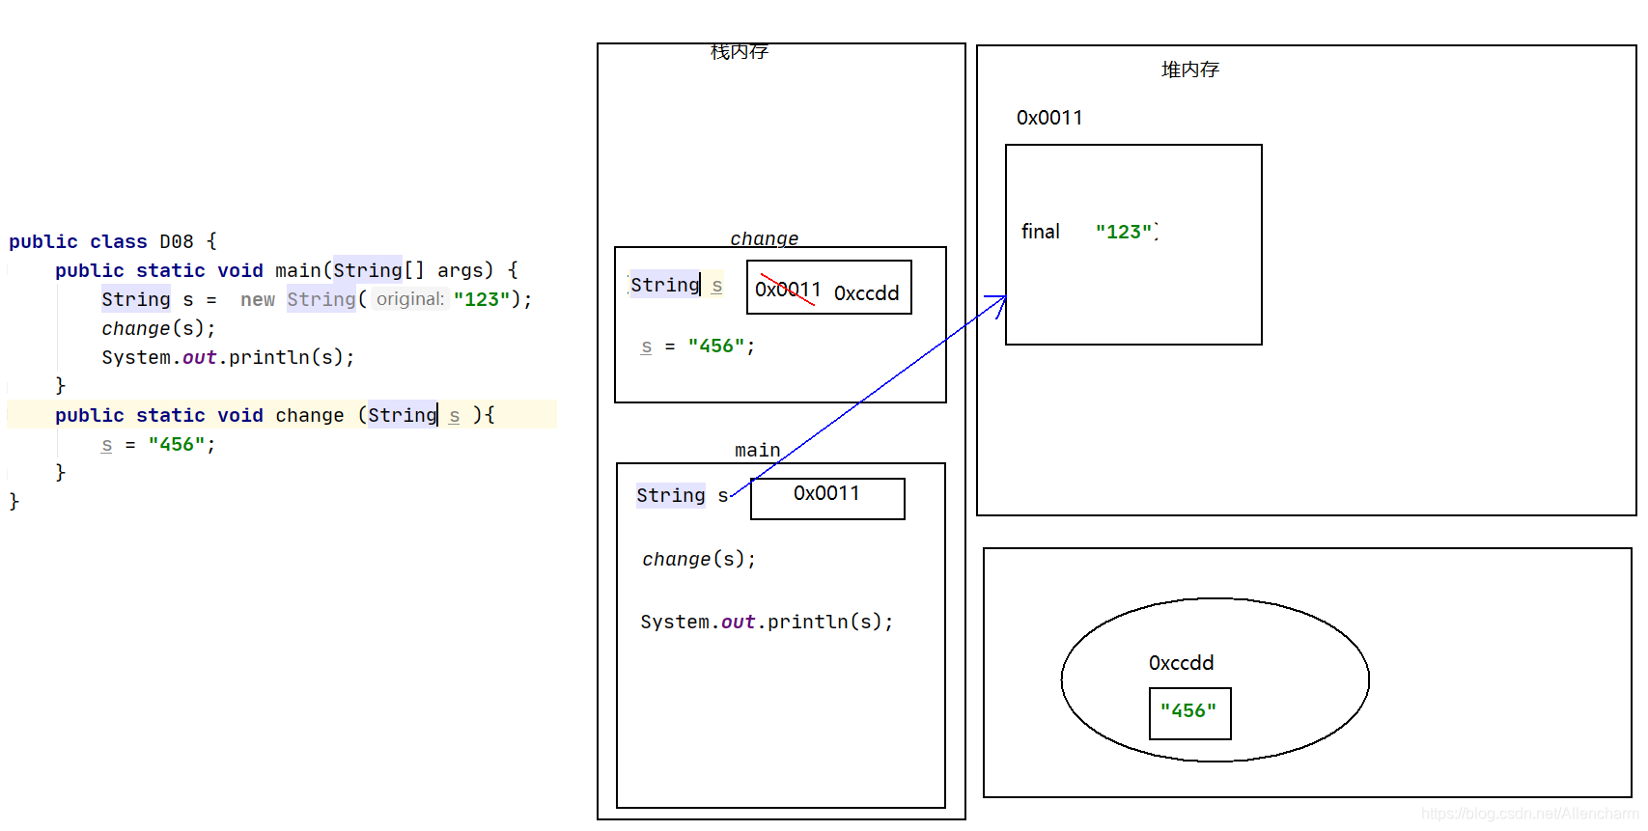Image resolution: width=1648 pixels, height=831 pixels.
Task: Click the 'change' method name in declaration
Action: [x=310, y=415]
